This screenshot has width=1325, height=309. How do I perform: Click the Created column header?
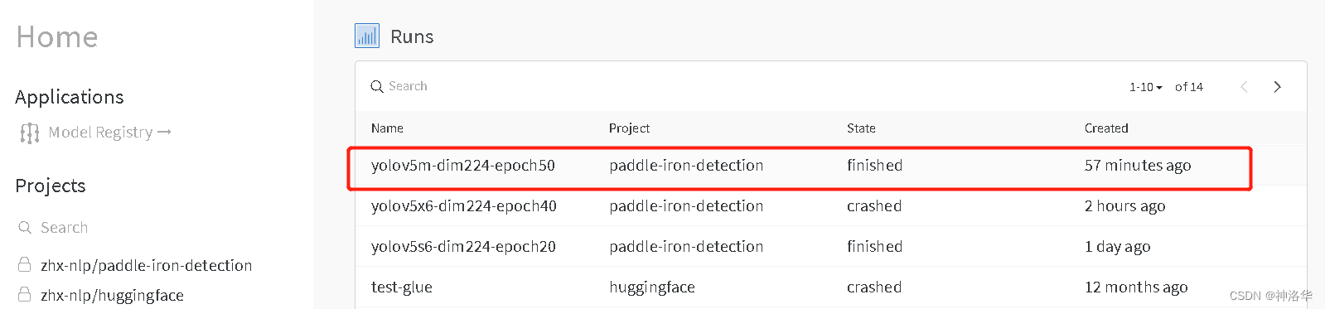coord(1106,128)
